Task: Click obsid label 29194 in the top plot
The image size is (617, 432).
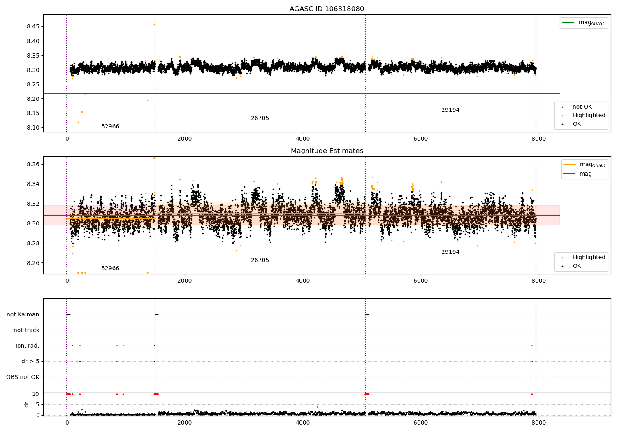Action: coord(450,110)
